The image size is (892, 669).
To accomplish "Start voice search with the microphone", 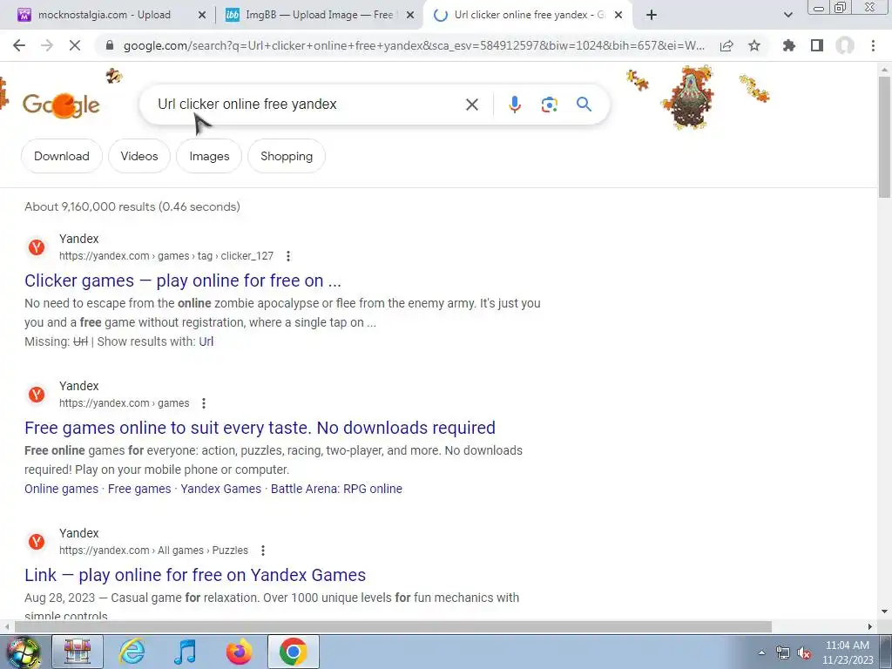I will click(x=514, y=105).
